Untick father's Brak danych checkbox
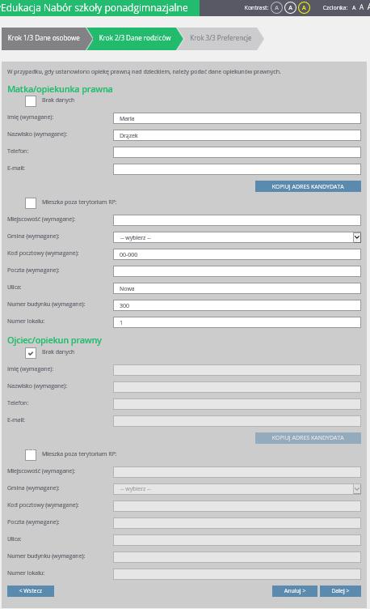Screen dimensions: 370x609 [31, 352]
